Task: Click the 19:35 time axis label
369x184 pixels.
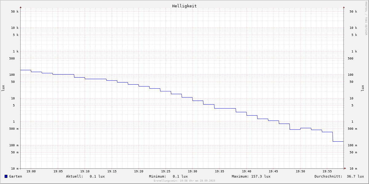Action: tap(220, 171)
